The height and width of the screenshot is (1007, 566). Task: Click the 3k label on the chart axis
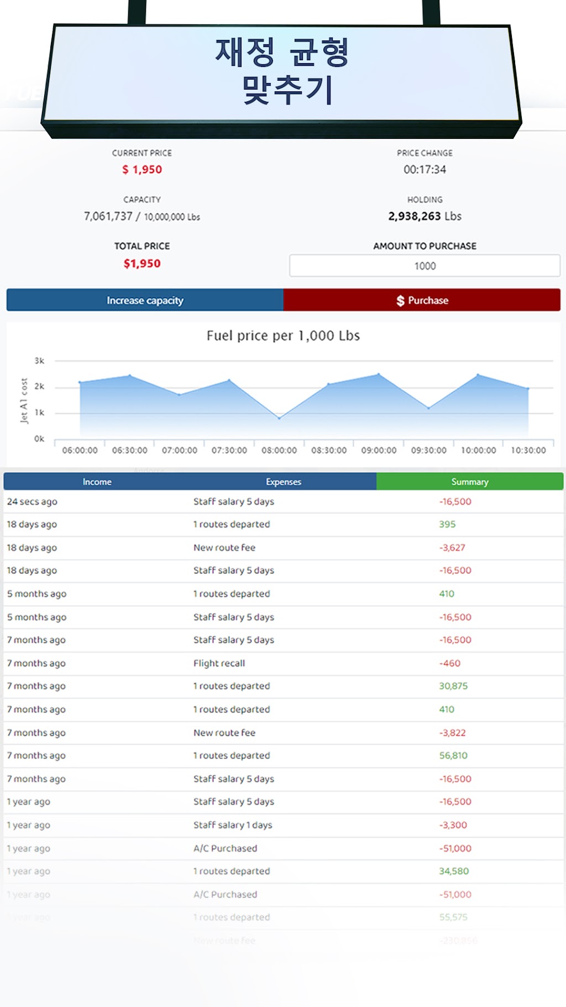[39, 361]
